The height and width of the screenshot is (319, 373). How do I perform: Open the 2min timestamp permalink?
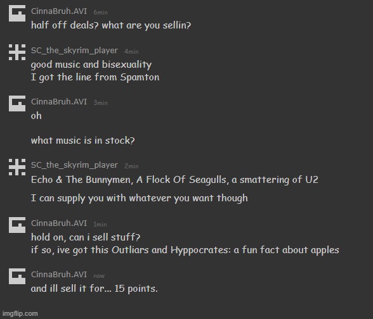click(x=131, y=166)
